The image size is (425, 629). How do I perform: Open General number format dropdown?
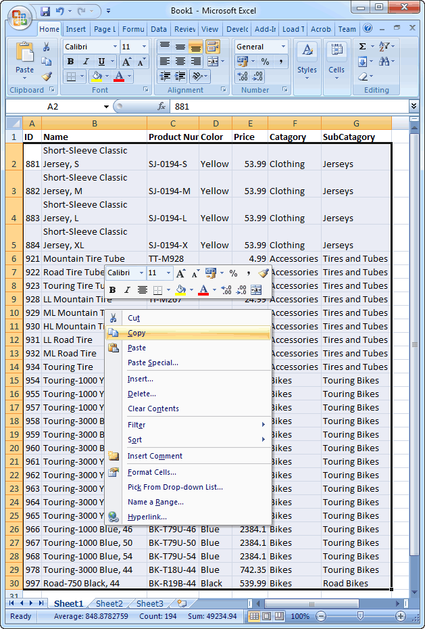click(283, 47)
